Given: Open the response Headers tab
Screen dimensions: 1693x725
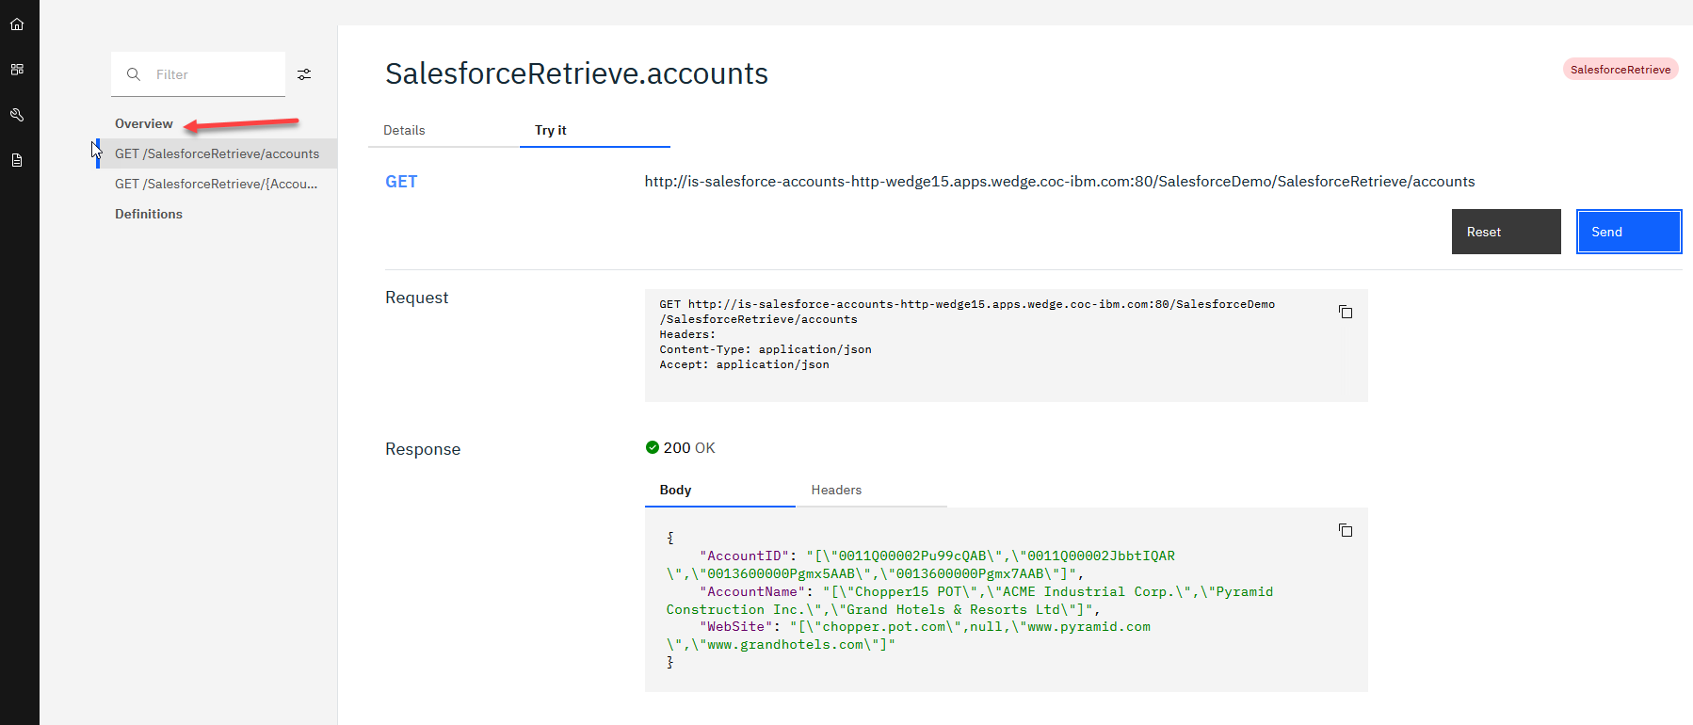Looking at the screenshot, I should pyautogui.click(x=836, y=491).
